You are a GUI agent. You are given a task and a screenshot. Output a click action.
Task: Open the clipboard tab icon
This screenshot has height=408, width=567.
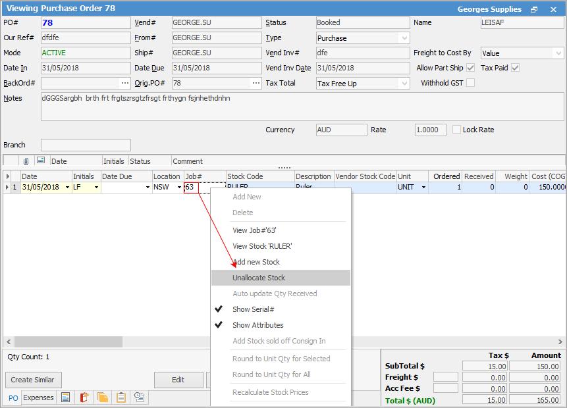121,397
